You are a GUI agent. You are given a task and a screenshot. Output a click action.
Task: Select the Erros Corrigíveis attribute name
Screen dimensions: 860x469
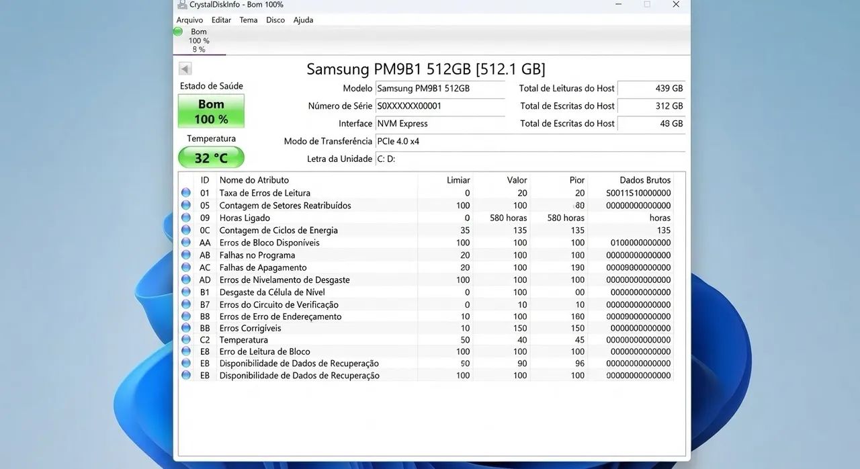point(250,328)
